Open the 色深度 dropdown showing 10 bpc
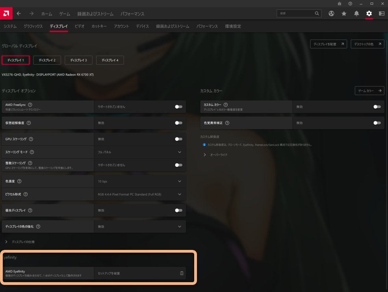The image size is (388, 292). [x=180, y=181]
